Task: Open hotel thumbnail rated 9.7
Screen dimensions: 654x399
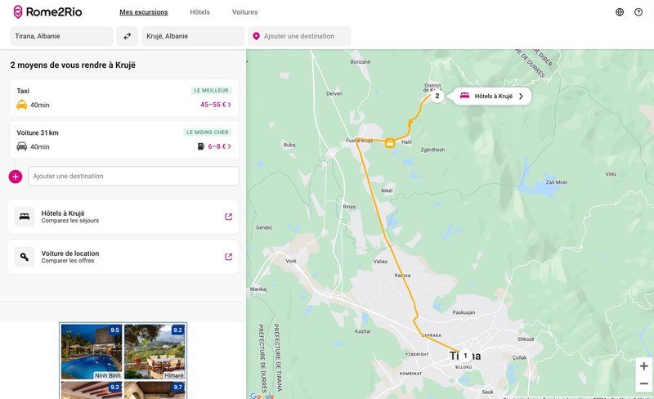Action: click(155, 390)
